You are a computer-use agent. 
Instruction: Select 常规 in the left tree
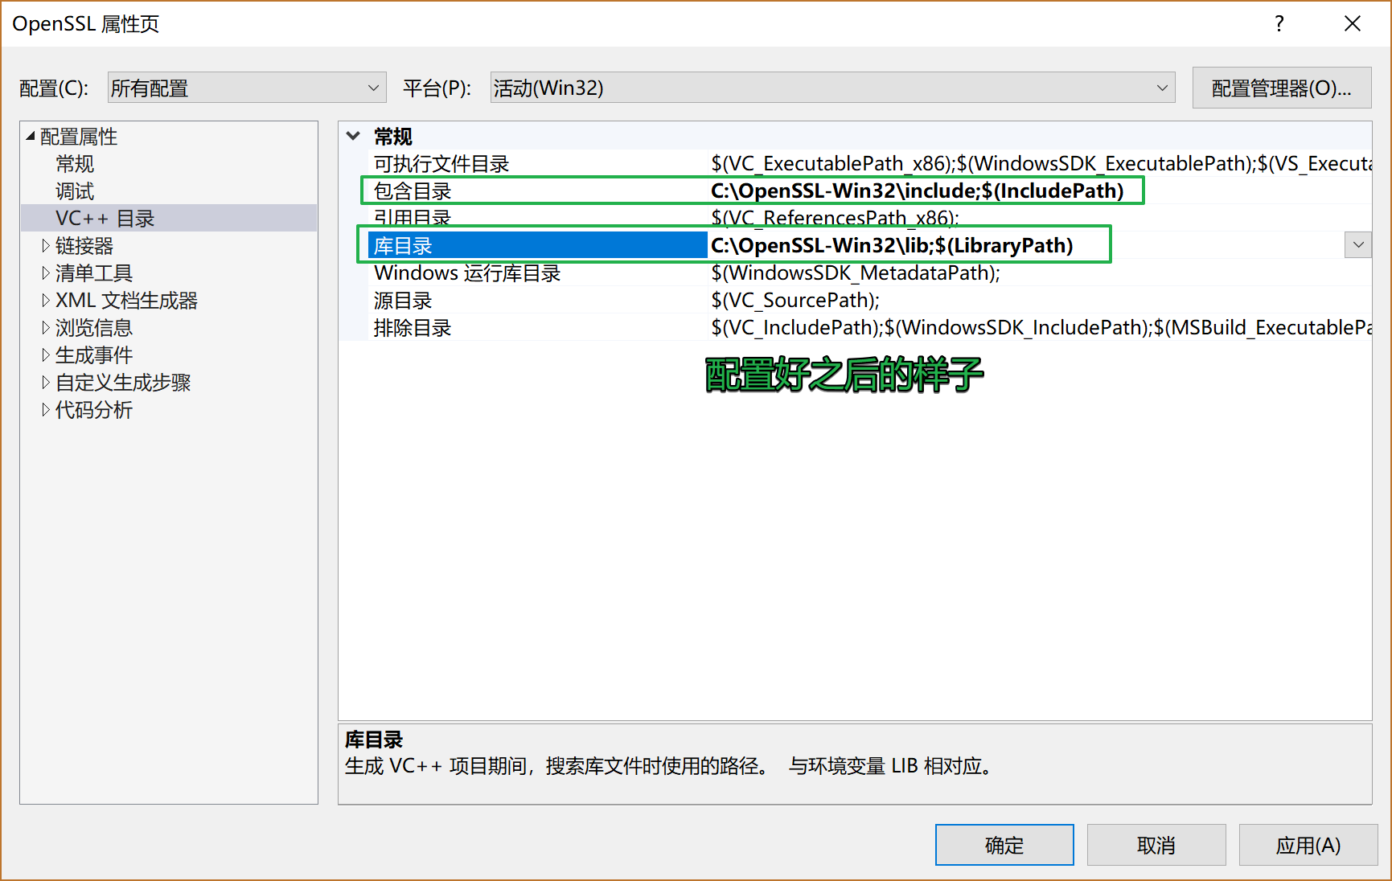click(x=75, y=164)
